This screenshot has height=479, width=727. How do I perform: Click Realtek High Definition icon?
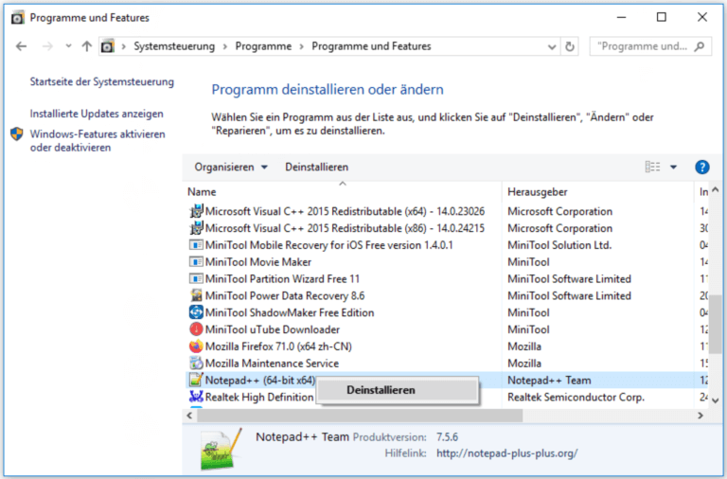(x=196, y=397)
